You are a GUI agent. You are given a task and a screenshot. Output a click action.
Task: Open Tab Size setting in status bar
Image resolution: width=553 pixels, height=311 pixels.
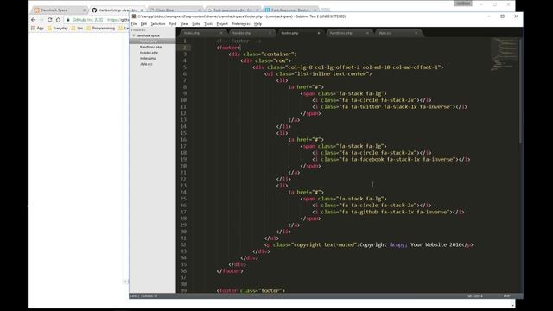point(474,296)
